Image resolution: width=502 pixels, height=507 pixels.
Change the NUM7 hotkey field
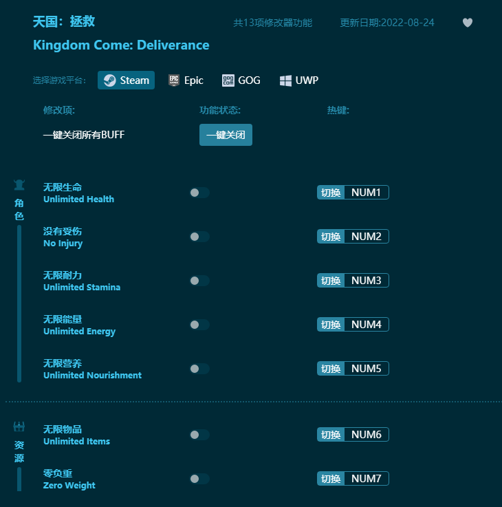pyautogui.click(x=367, y=479)
